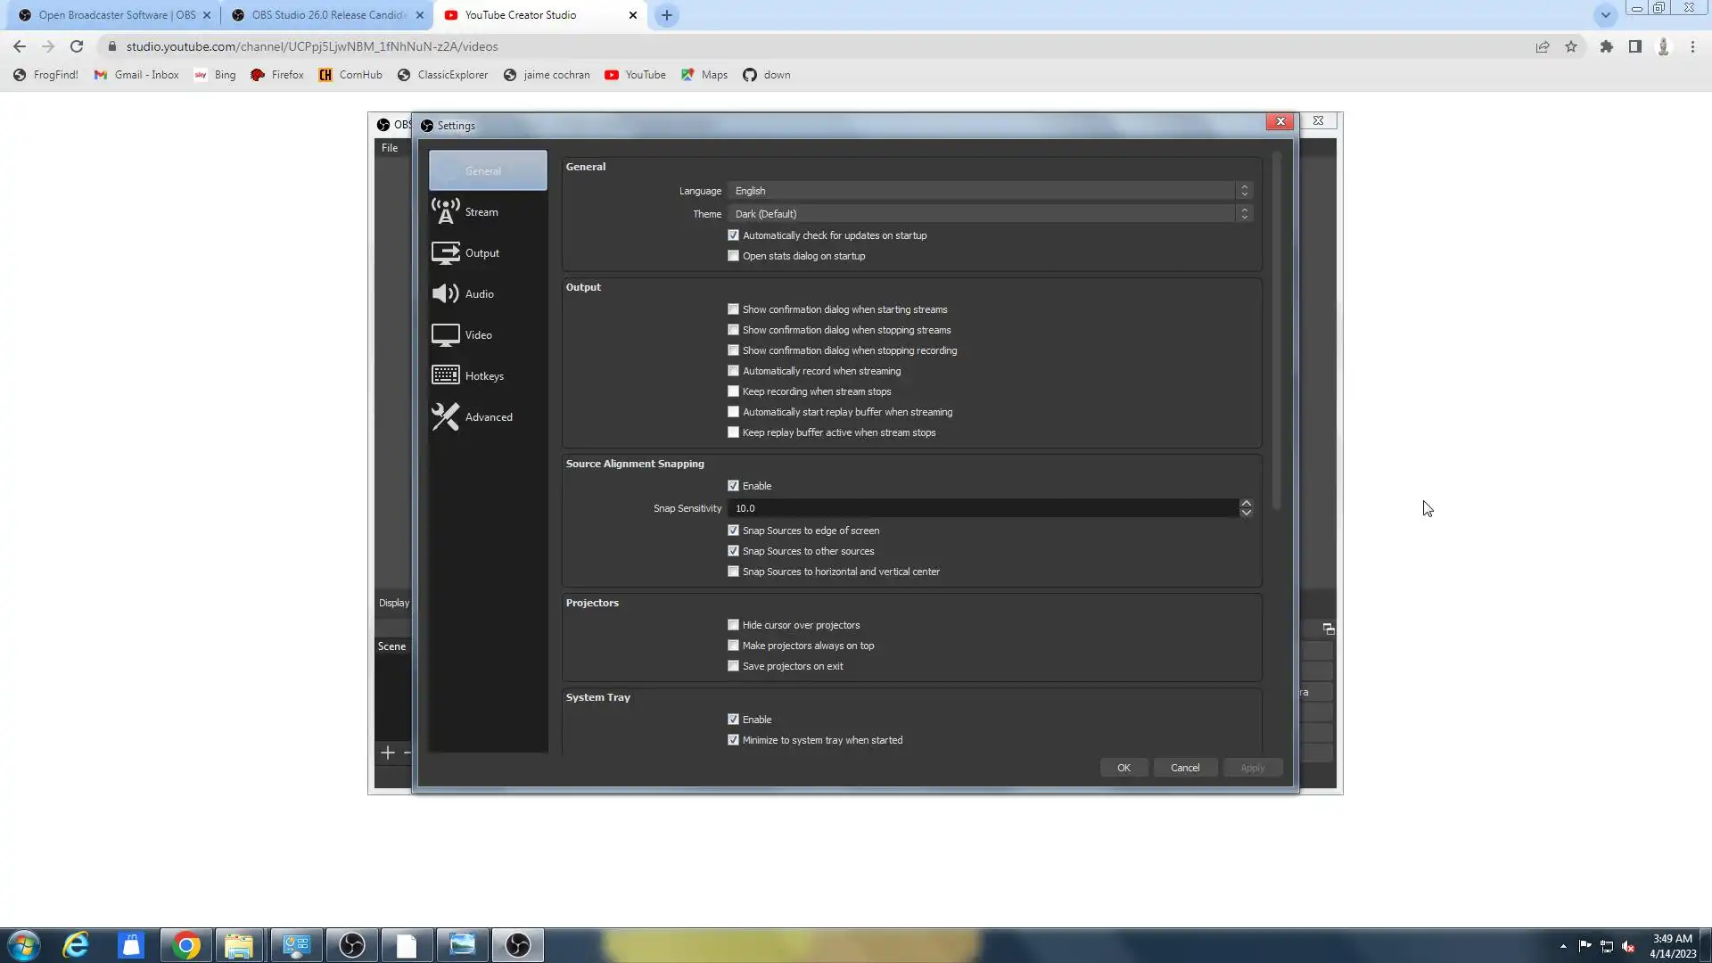Screen dimensions: 1712x963
Task: Open the Stream settings antenna icon
Action: click(x=445, y=211)
